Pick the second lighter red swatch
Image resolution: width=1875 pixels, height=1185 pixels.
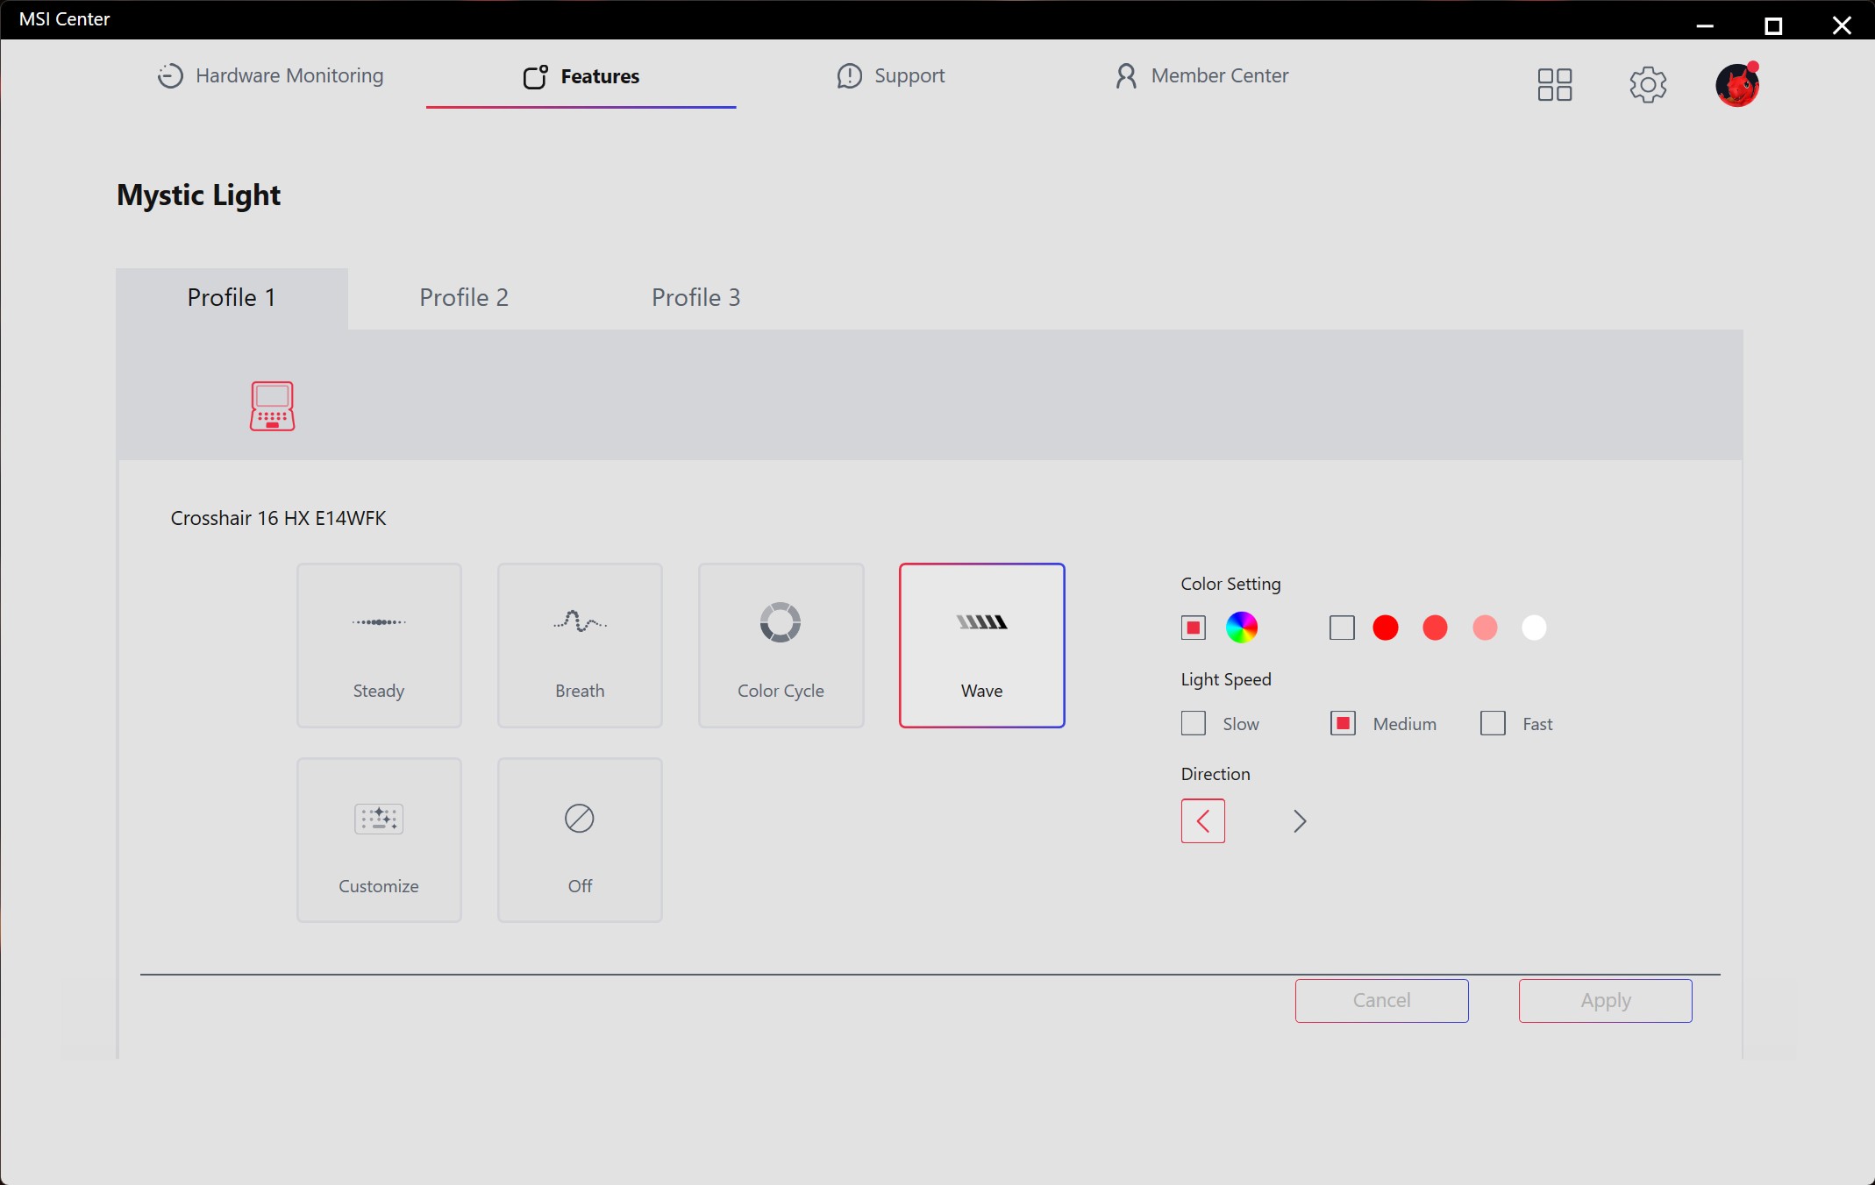1435,628
